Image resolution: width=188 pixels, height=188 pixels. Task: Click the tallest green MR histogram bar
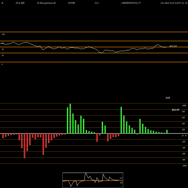point(70,118)
